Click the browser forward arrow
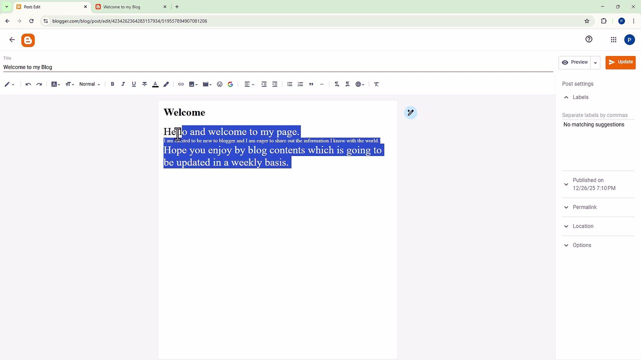 click(19, 21)
